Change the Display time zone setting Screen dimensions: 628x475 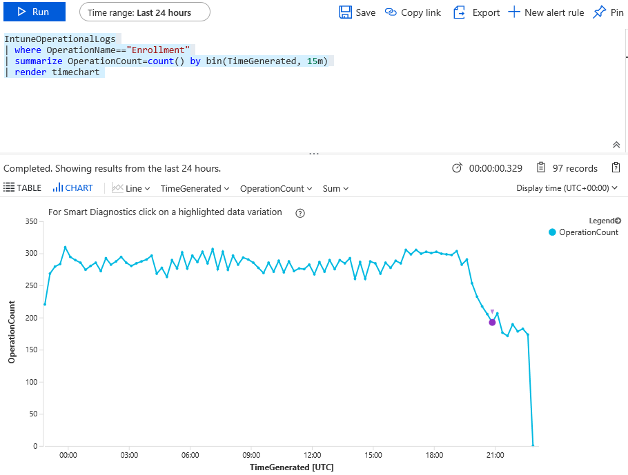[567, 188]
